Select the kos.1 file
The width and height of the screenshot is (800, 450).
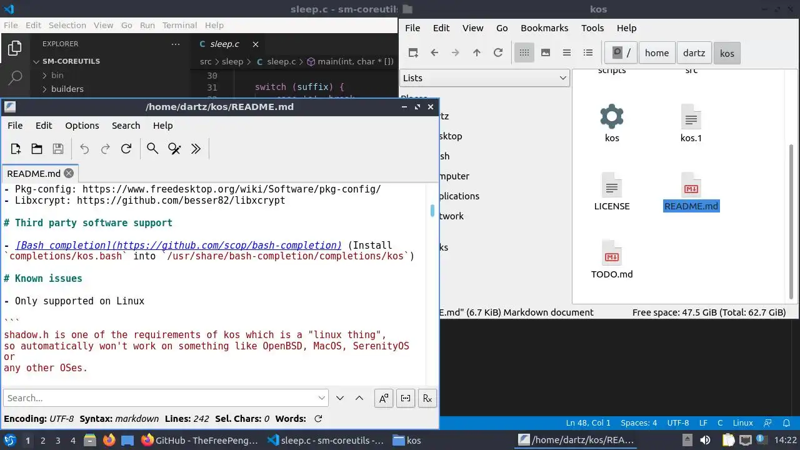pyautogui.click(x=691, y=123)
